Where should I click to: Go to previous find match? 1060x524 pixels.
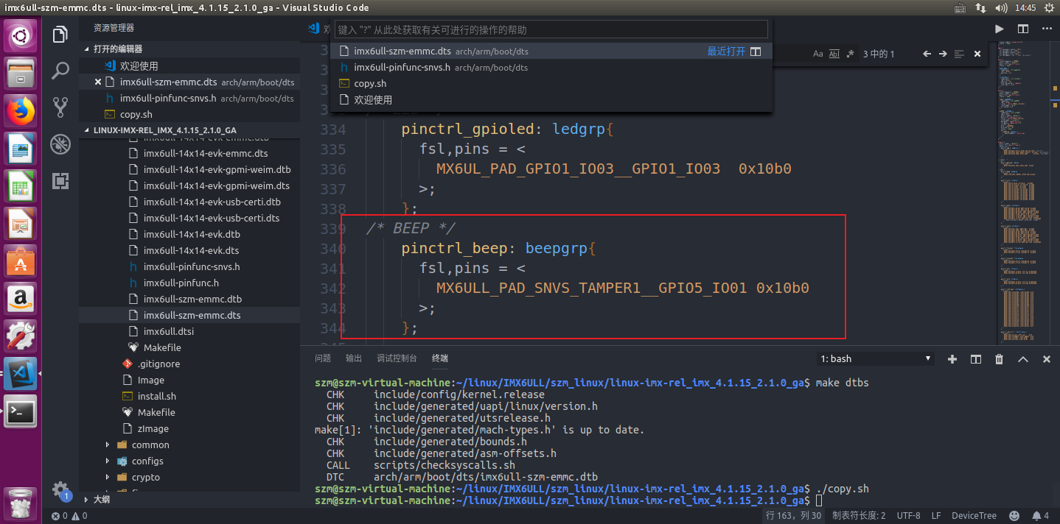927,54
